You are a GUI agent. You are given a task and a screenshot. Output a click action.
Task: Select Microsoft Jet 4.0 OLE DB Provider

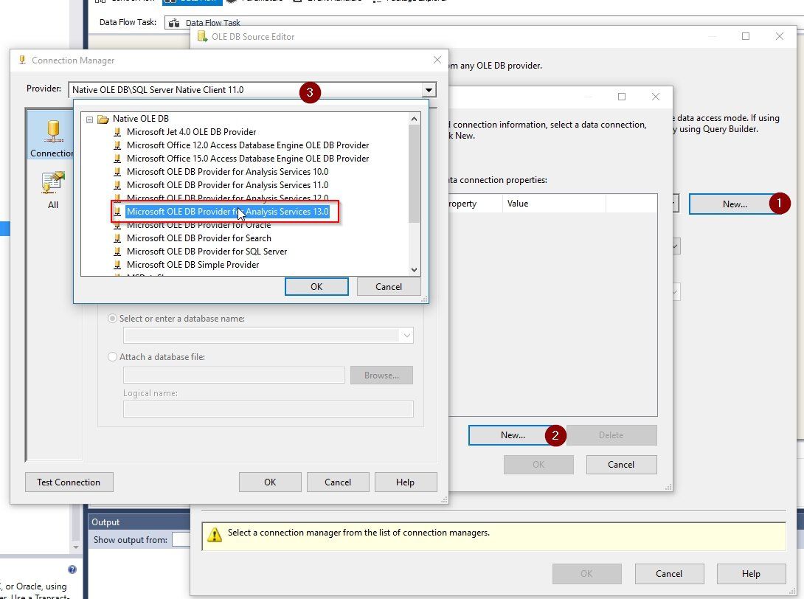191,132
